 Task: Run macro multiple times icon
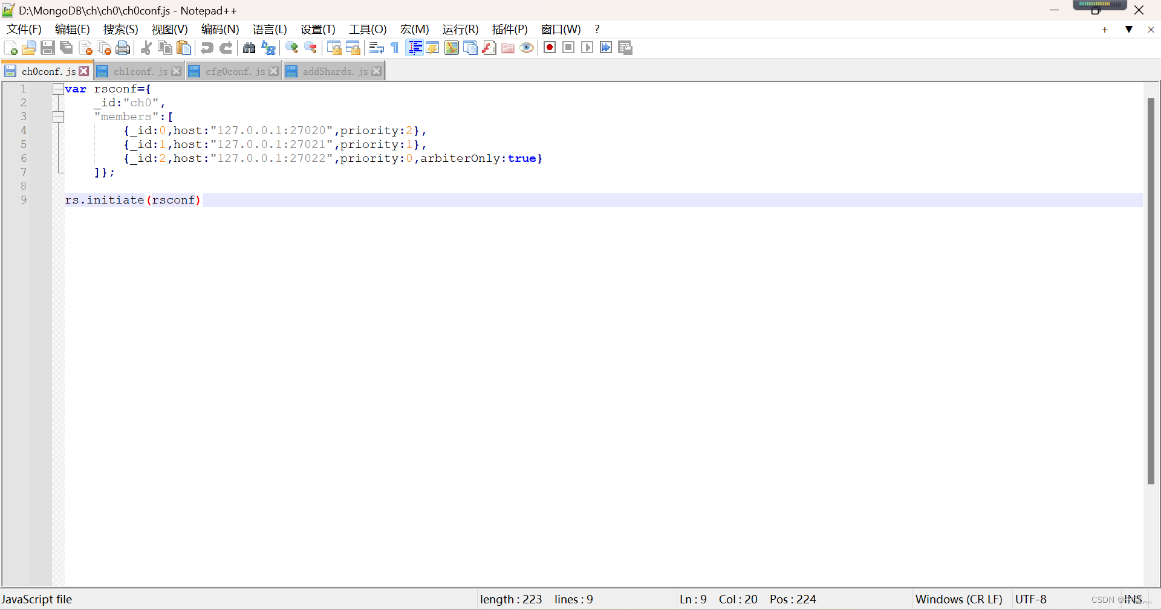[x=606, y=48]
